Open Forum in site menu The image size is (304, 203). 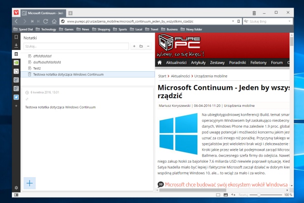(x=277, y=63)
